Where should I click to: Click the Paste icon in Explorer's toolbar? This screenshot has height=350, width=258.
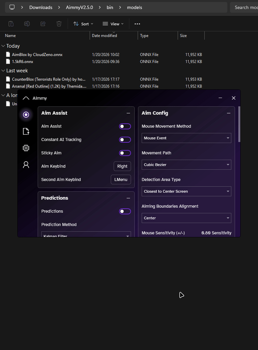[x=12, y=24]
